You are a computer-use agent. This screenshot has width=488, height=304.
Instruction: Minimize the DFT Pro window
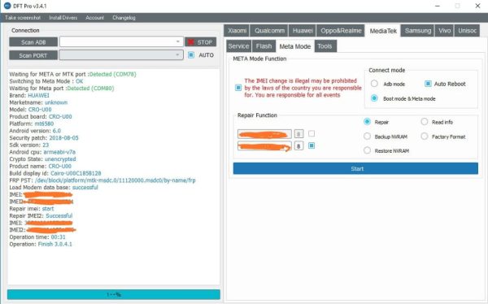438,6
